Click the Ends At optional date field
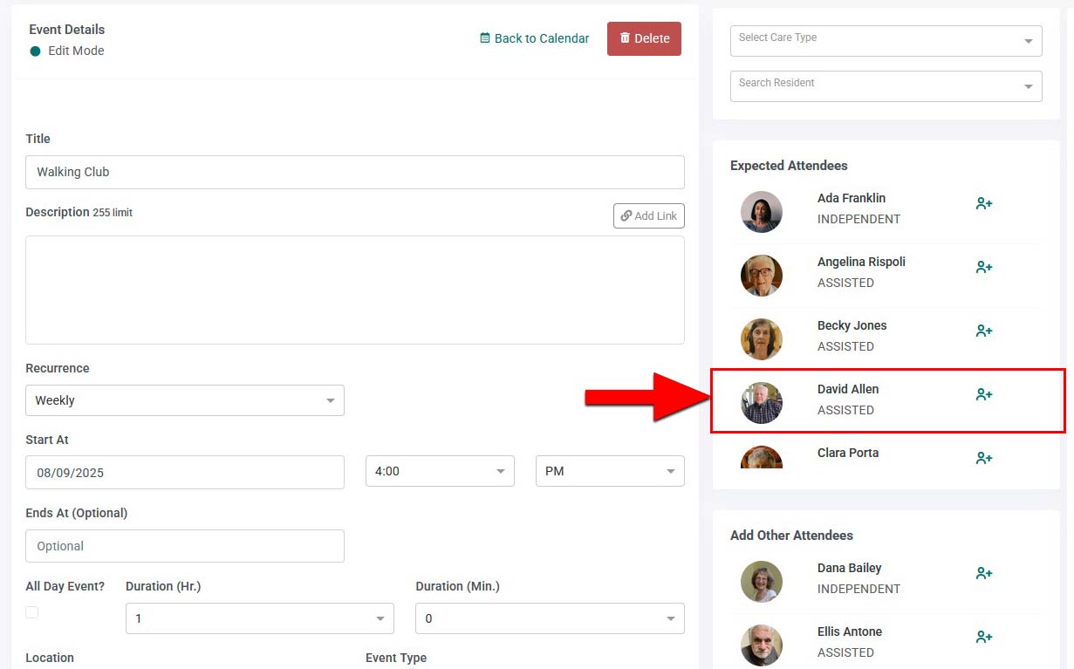 point(185,546)
